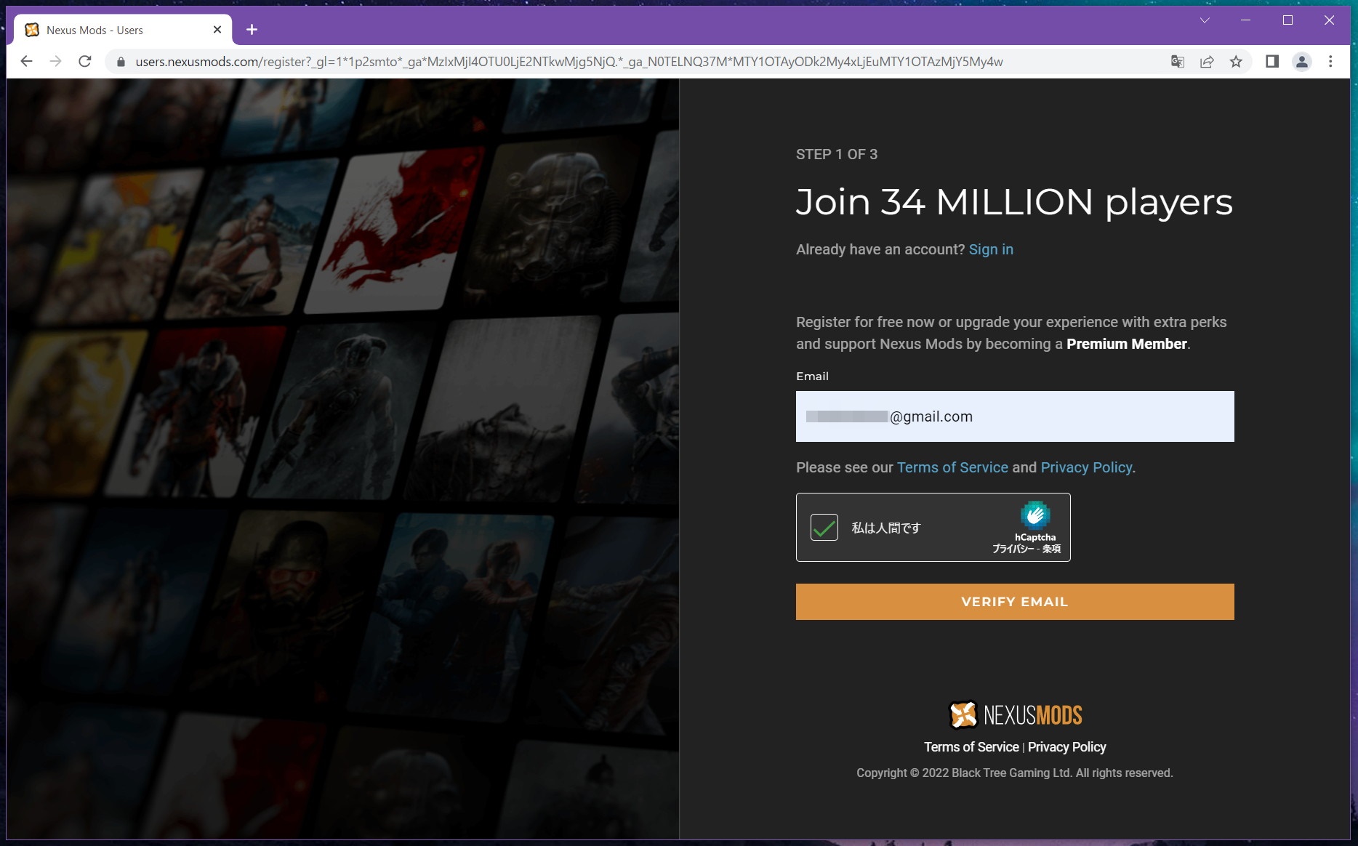The height and width of the screenshot is (846, 1358).
Task: Reload the Nexus Mods page
Action: pyautogui.click(x=84, y=62)
